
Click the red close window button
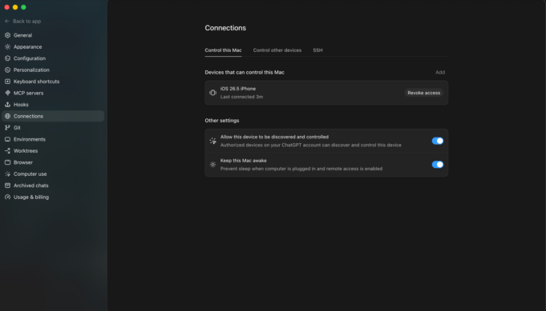[x=6, y=7]
